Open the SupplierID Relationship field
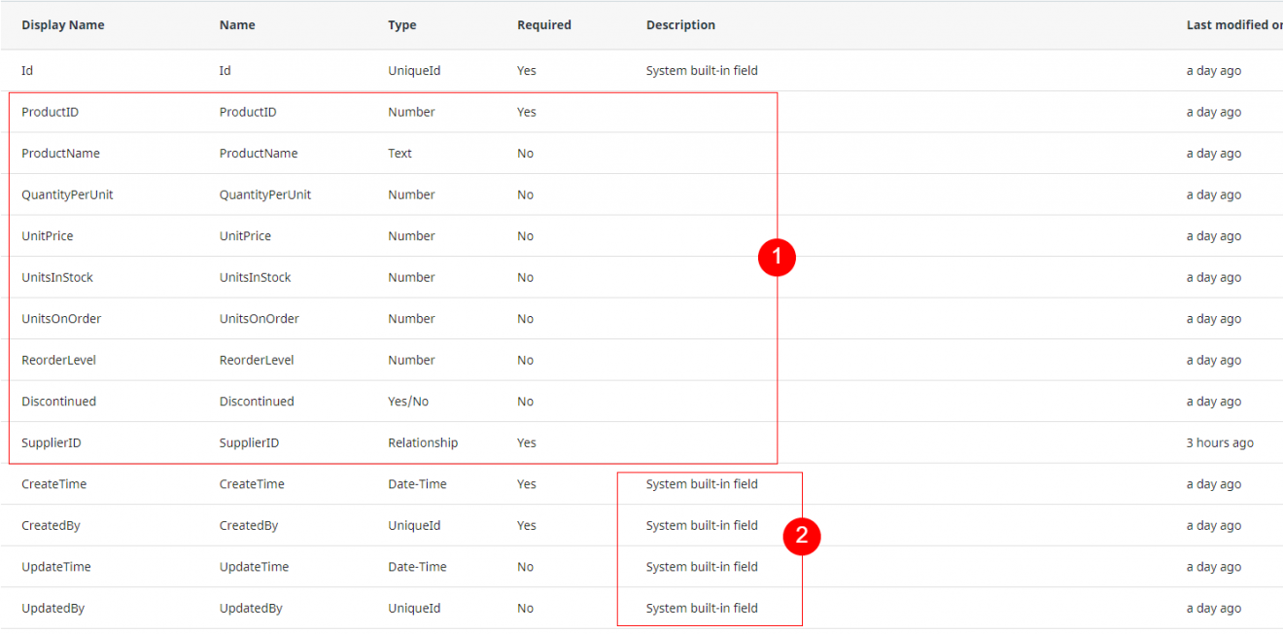This screenshot has width=1283, height=634. point(51,441)
